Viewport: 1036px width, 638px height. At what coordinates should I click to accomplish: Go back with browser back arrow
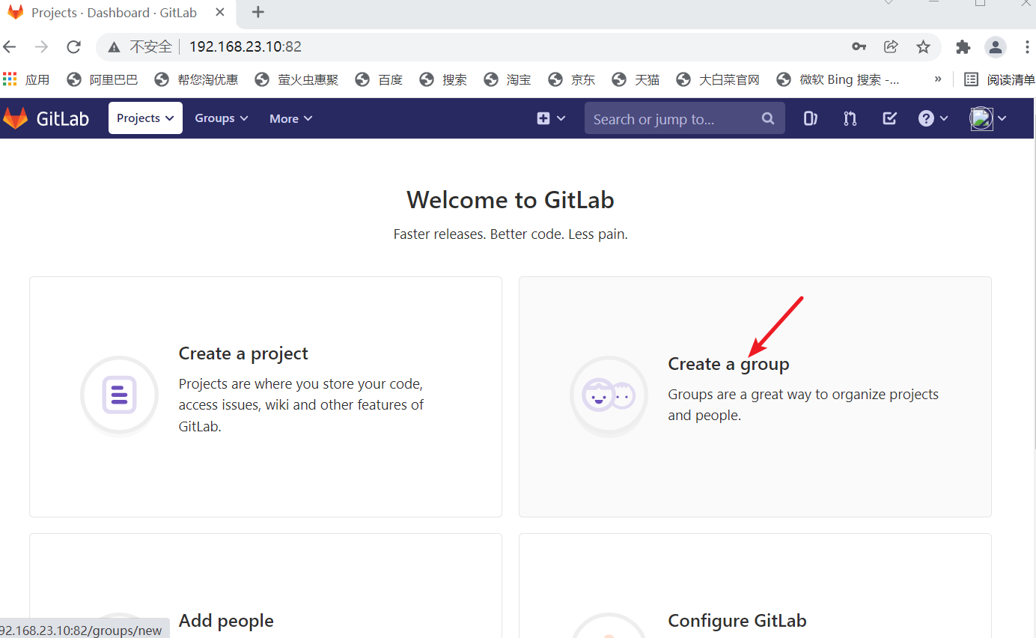(x=10, y=46)
